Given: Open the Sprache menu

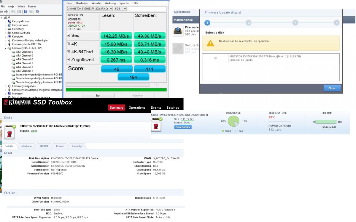Looking at the screenshot, I should click(124, 3).
